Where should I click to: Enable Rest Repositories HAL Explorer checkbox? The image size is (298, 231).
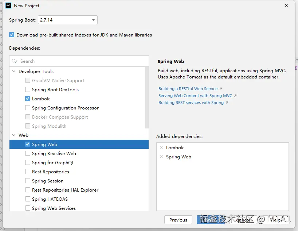pyautogui.click(x=28, y=190)
